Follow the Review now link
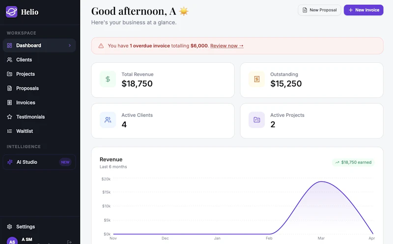 tap(227, 46)
